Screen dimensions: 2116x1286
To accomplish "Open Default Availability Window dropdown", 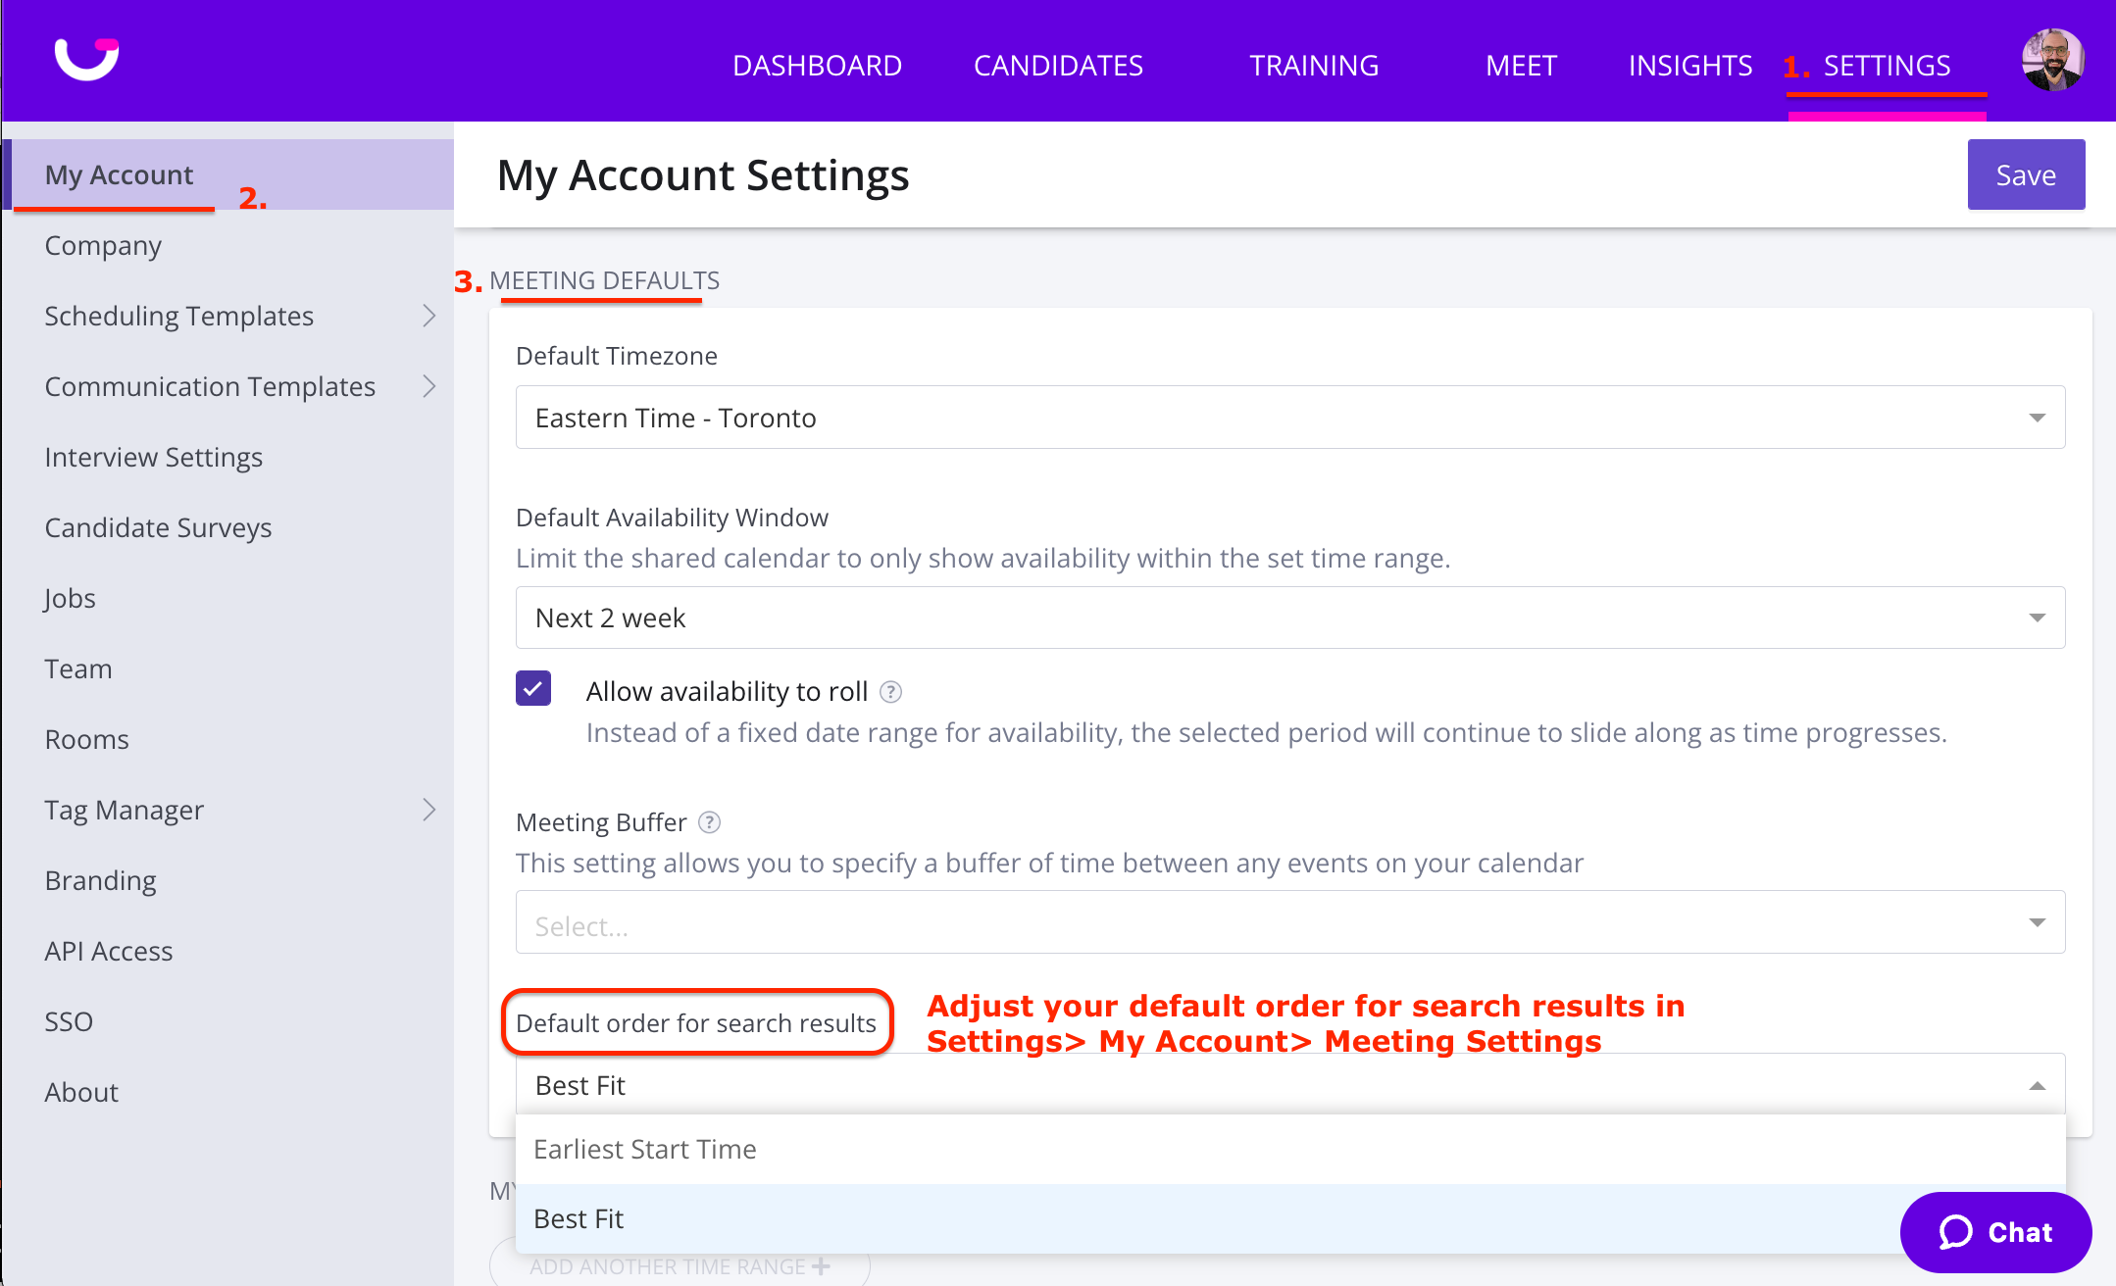I will click(1289, 618).
